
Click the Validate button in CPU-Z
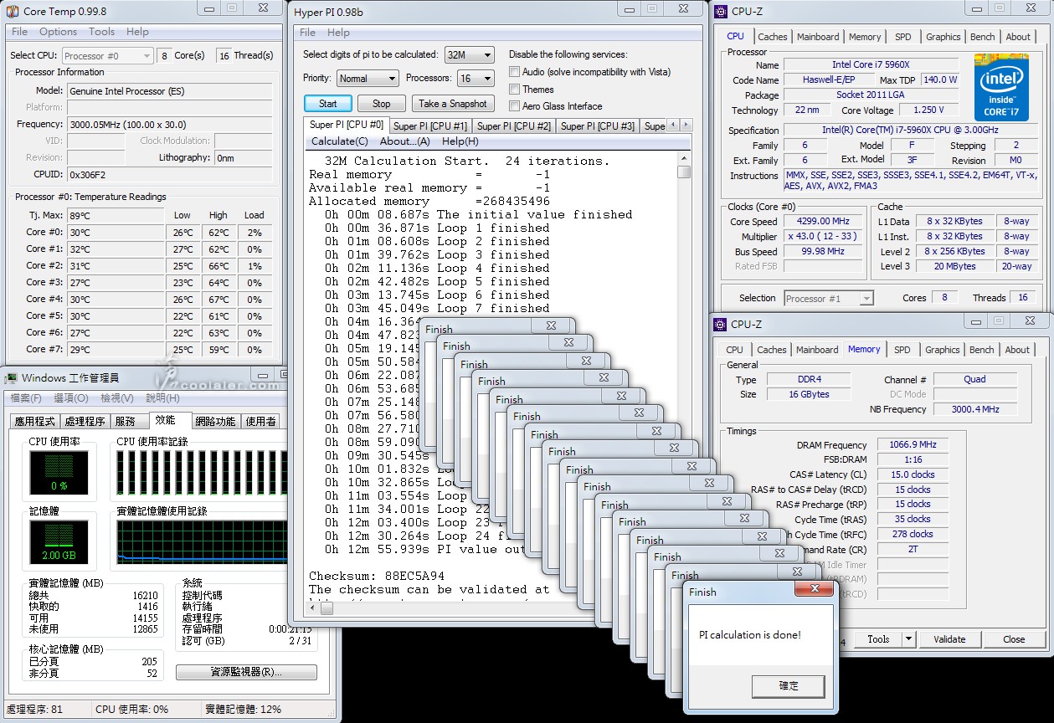tap(949, 639)
